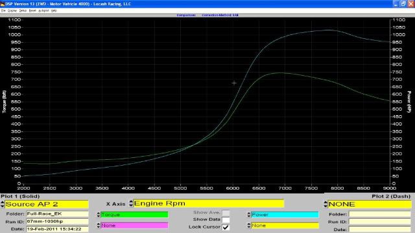Click the stepper arrows beside magenta None field
This screenshot has width=415, height=233.
point(99,225)
